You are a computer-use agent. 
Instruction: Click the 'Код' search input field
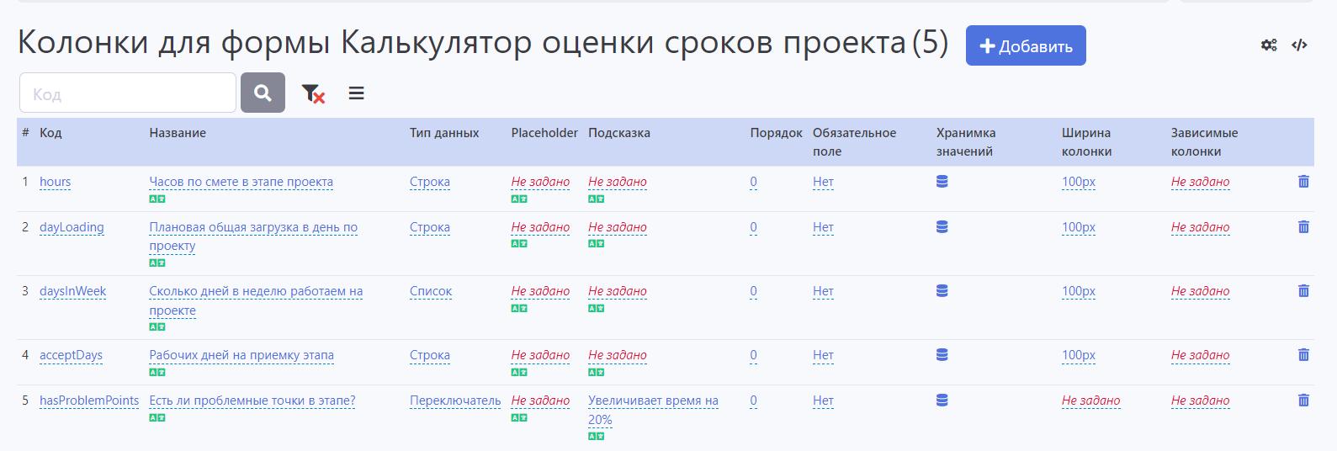coord(128,93)
